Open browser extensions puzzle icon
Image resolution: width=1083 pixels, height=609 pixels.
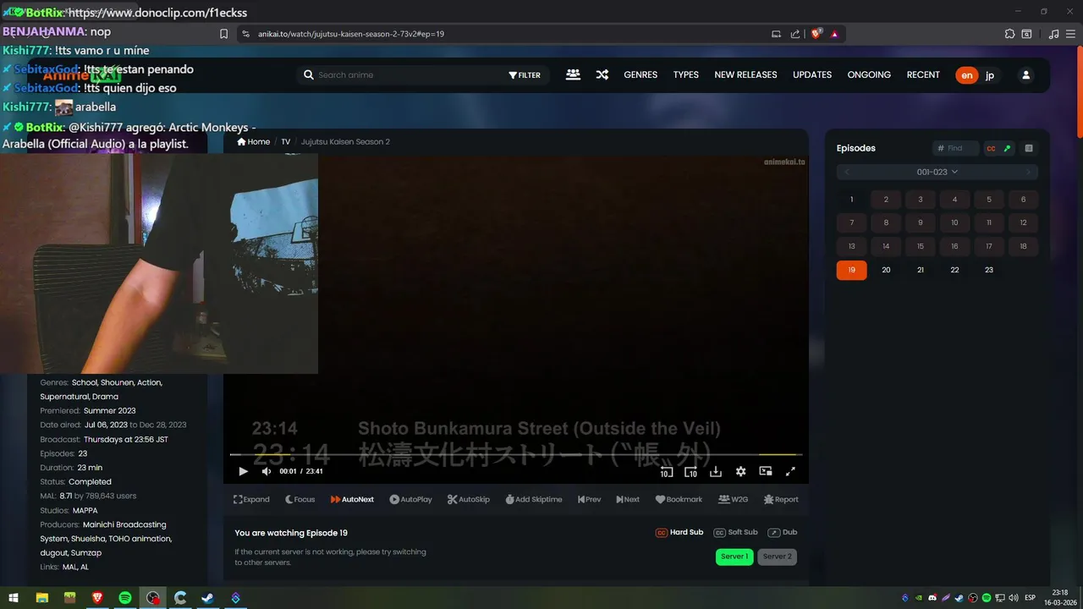(1009, 34)
